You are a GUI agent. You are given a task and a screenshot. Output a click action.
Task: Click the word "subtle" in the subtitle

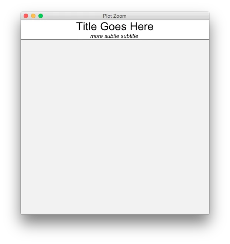(112, 36)
